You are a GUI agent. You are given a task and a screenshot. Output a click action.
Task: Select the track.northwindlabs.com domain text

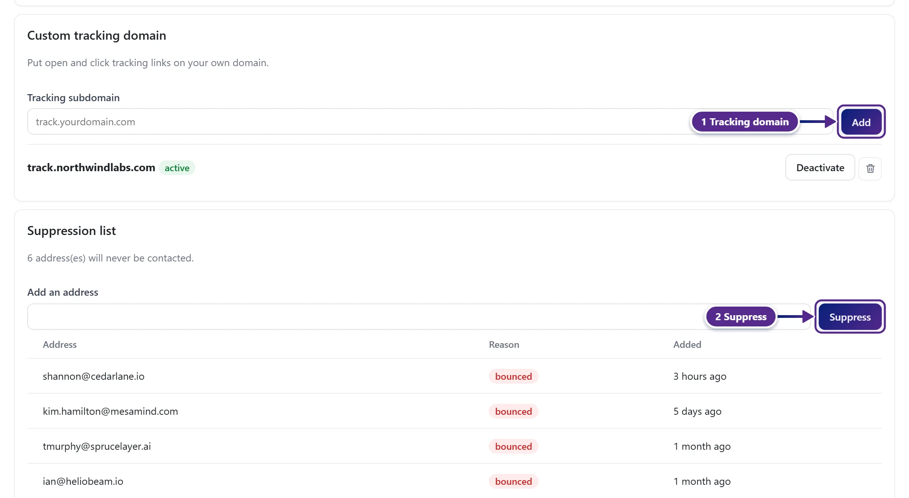pyautogui.click(x=91, y=168)
